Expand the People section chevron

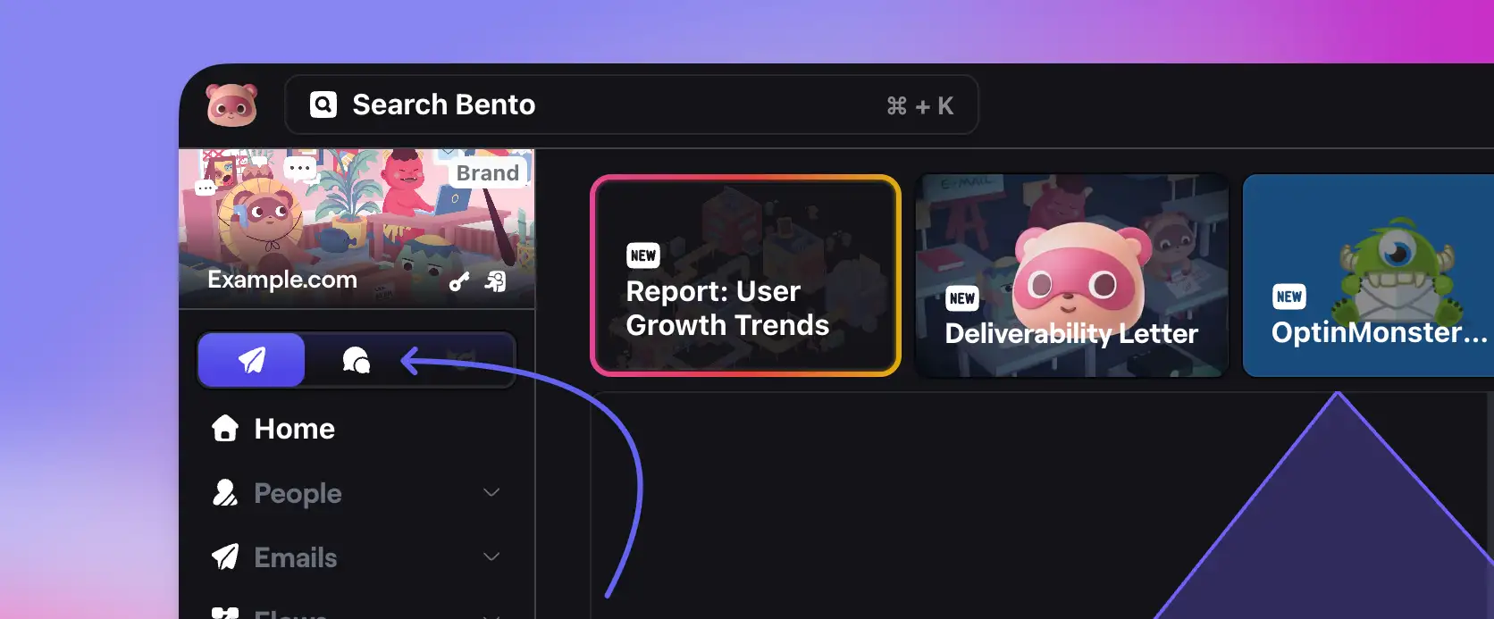(491, 492)
